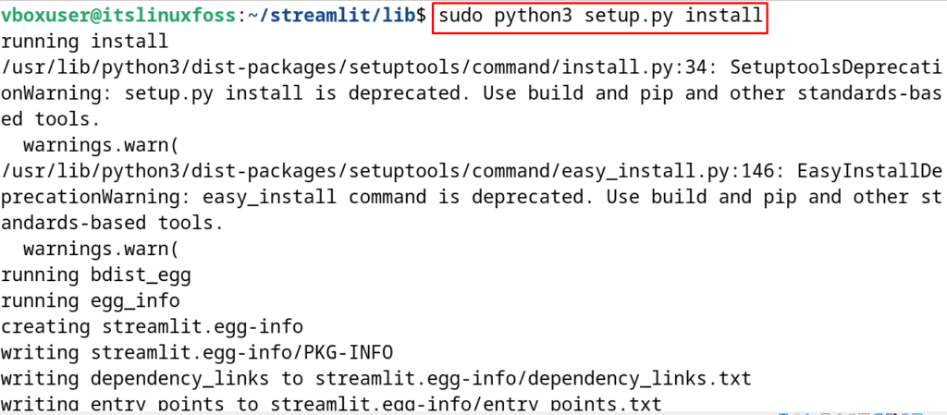Click the 'running install' output line

coord(84,43)
